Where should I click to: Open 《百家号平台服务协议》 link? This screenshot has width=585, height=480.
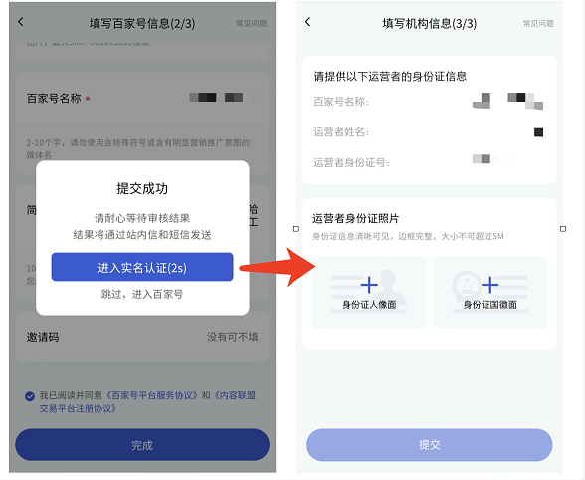tap(152, 395)
